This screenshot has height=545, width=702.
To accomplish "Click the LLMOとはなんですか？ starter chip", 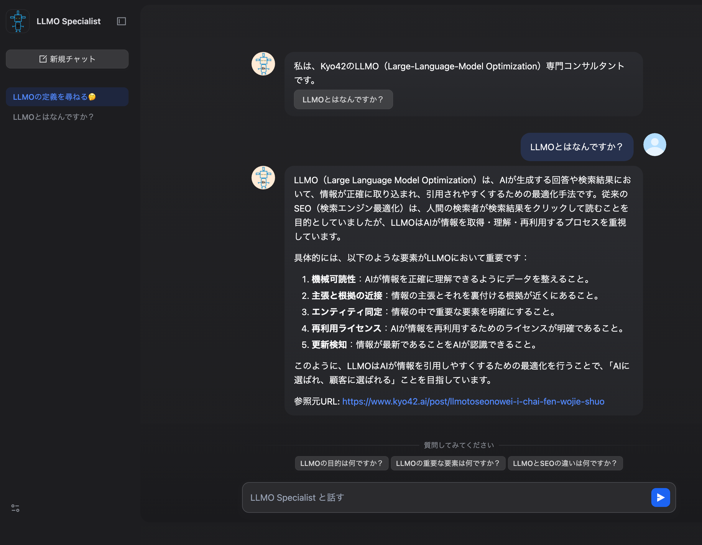I will click(343, 99).
